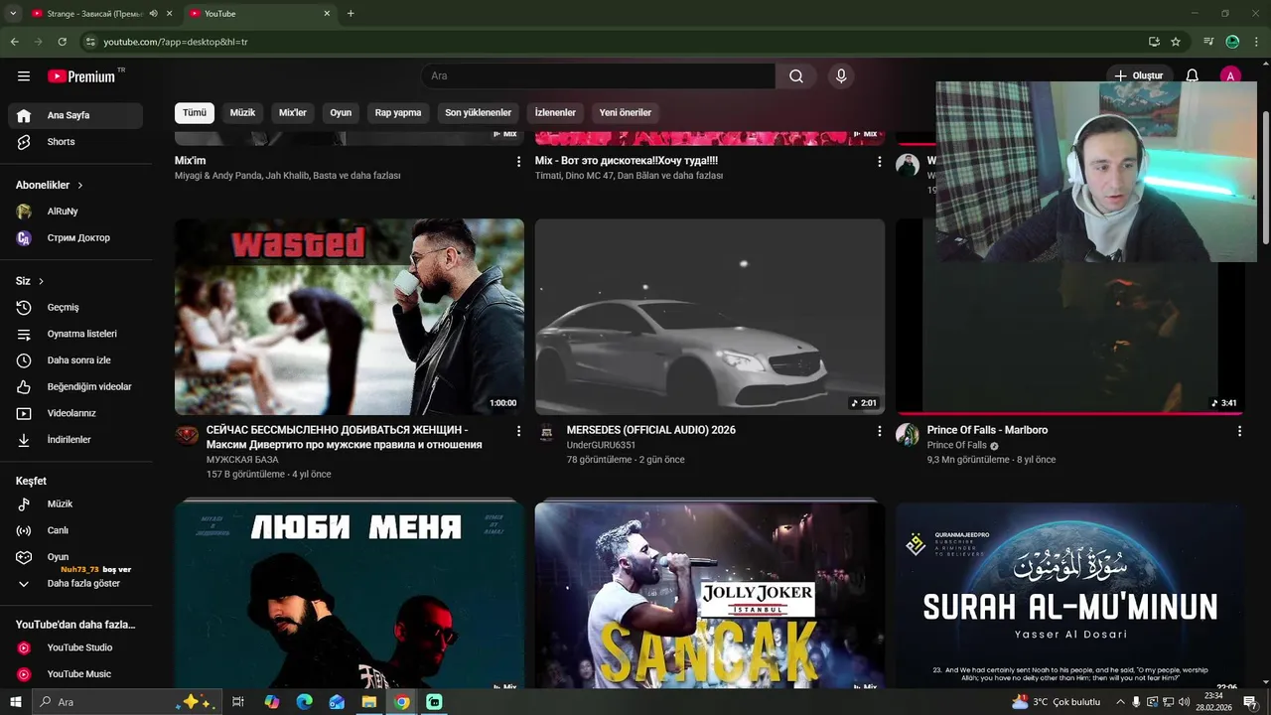Open YouTube Music link
Image resolution: width=1271 pixels, height=715 pixels.
pyautogui.click(x=75, y=674)
